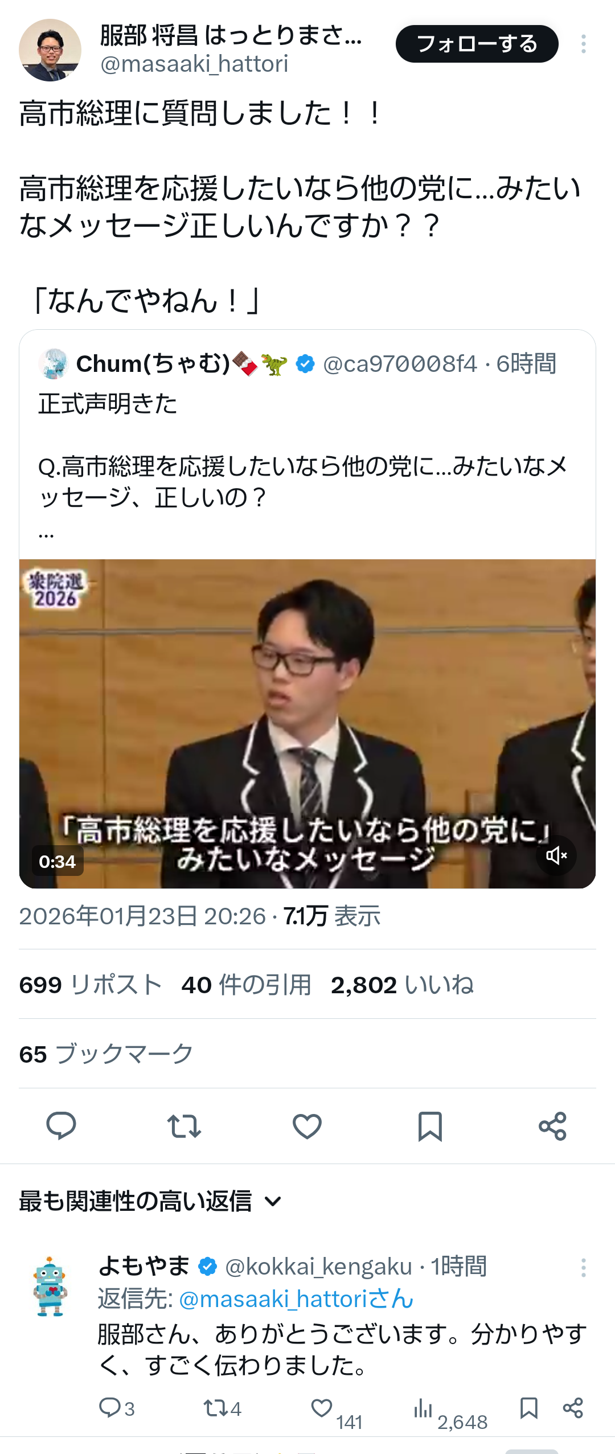Viewport: 615px width, 1454px height.
Task: Open view analytics icon on よもやま reply
Action: 423,1408
